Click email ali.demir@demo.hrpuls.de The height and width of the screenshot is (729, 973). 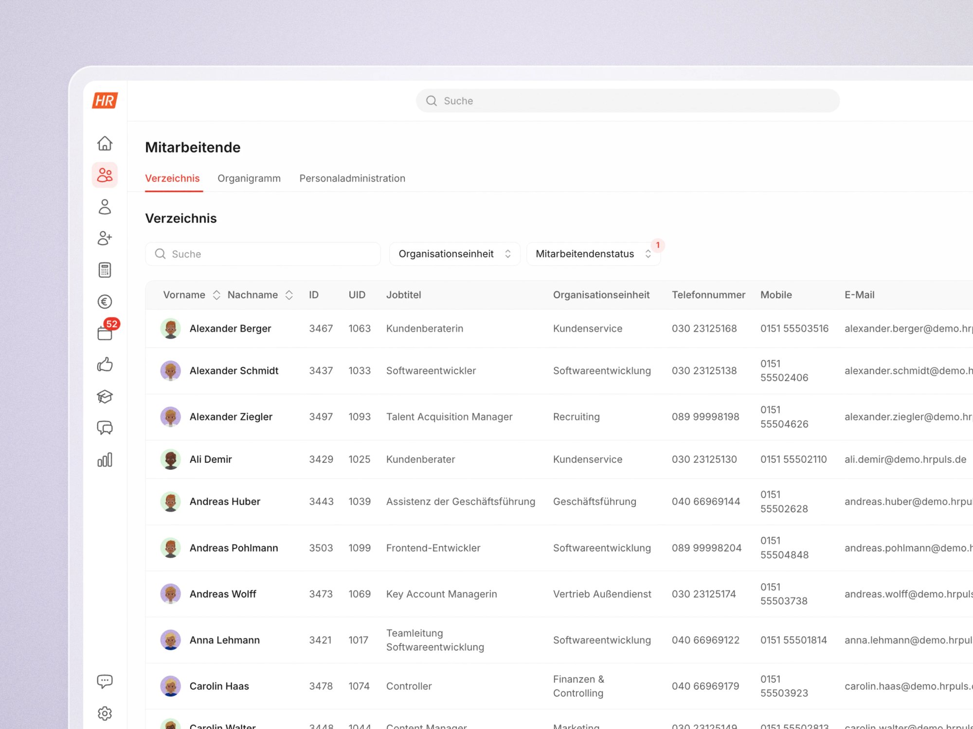point(905,459)
